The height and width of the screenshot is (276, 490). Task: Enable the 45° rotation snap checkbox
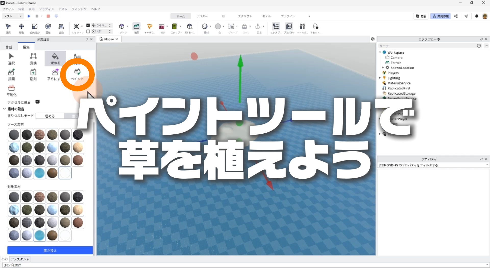click(88, 31)
